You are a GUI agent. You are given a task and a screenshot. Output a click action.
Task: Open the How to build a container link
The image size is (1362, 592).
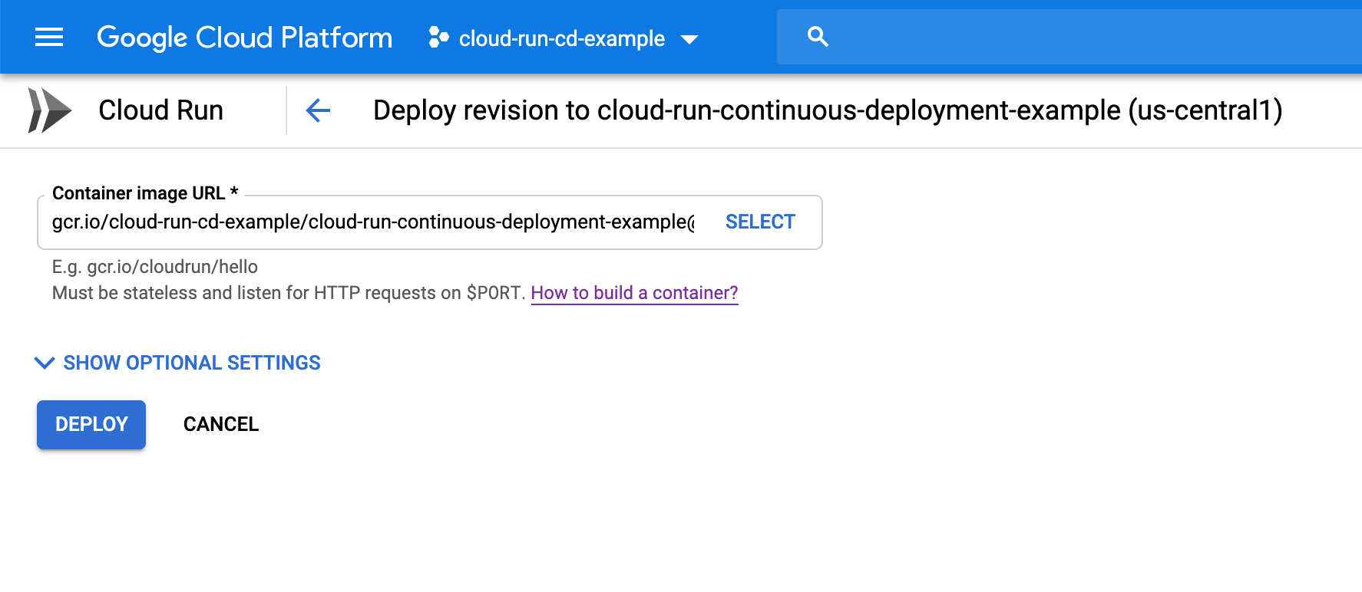[634, 293]
